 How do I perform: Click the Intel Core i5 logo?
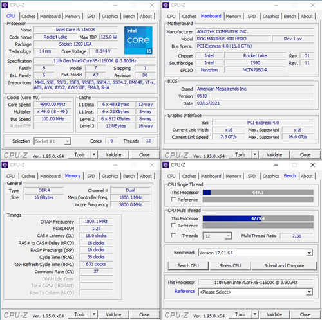coord(138,40)
